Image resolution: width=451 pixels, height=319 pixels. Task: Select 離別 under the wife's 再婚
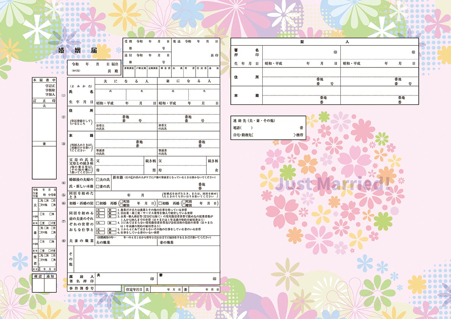coord(184,206)
